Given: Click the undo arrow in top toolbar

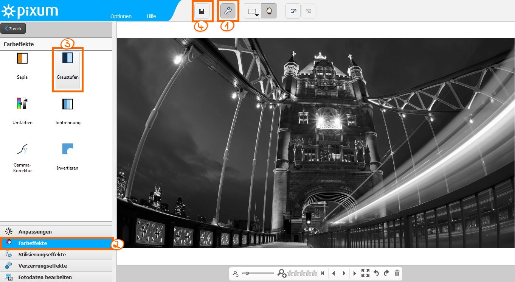Looking at the screenshot, I should click(x=293, y=11).
